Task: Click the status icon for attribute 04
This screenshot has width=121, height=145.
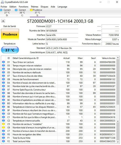Action: tap(3, 69)
